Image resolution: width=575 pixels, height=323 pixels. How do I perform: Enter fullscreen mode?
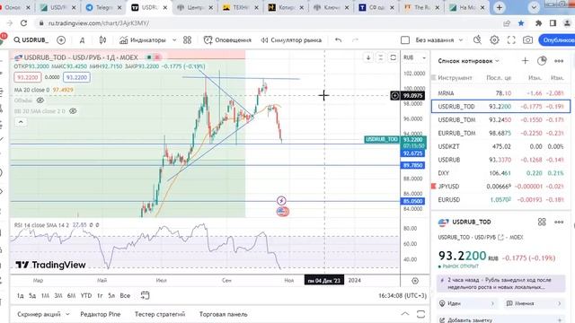click(x=511, y=39)
